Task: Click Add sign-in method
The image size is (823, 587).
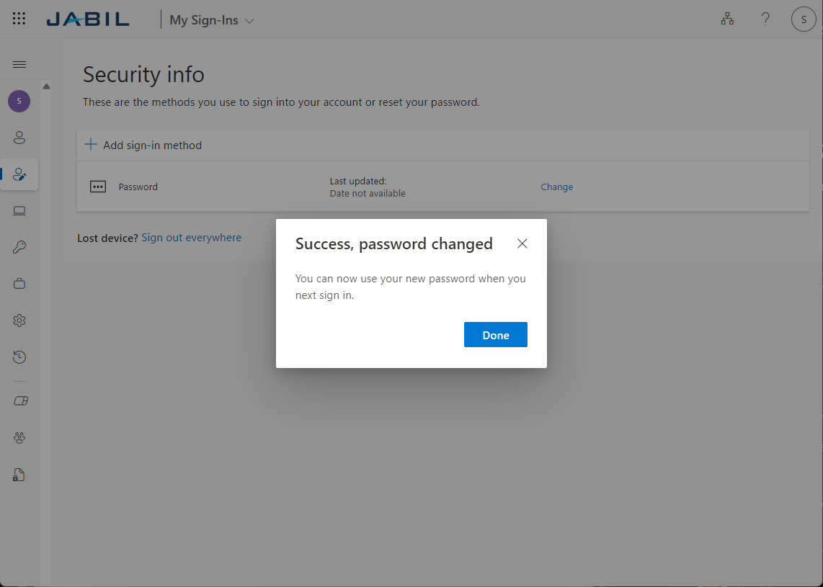Action: [x=143, y=145]
